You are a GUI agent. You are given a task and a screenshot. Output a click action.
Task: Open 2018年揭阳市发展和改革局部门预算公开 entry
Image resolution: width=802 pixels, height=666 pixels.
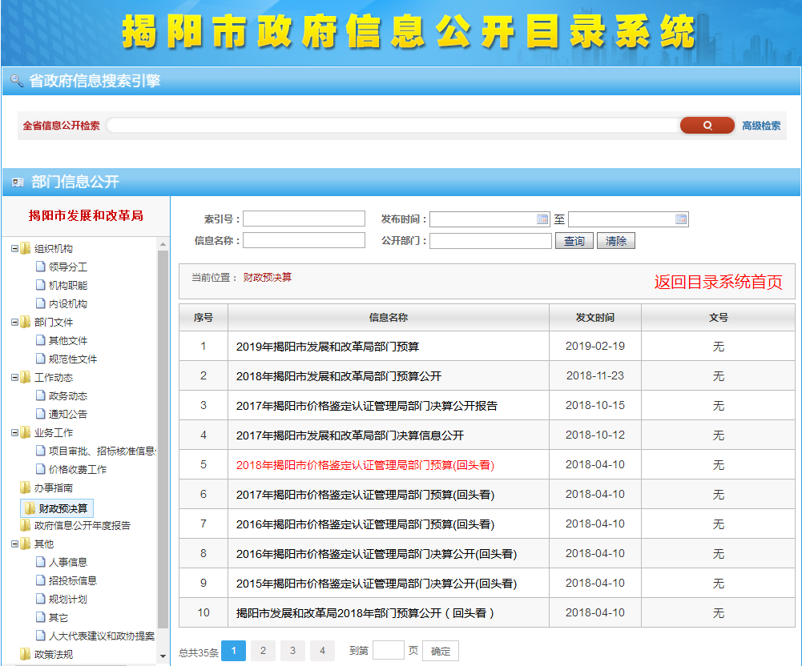click(339, 376)
